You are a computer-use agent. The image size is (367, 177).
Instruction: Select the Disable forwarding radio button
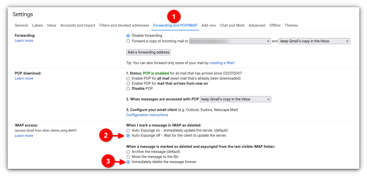(128, 36)
